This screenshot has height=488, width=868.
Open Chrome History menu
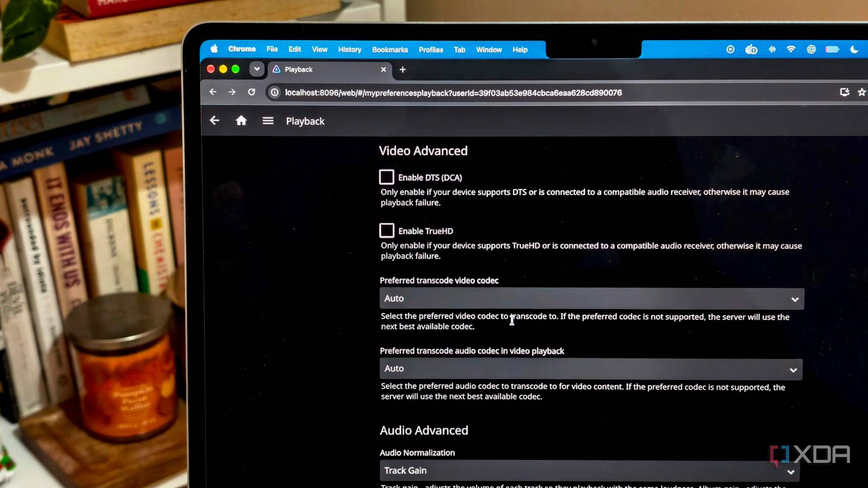coord(350,49)
